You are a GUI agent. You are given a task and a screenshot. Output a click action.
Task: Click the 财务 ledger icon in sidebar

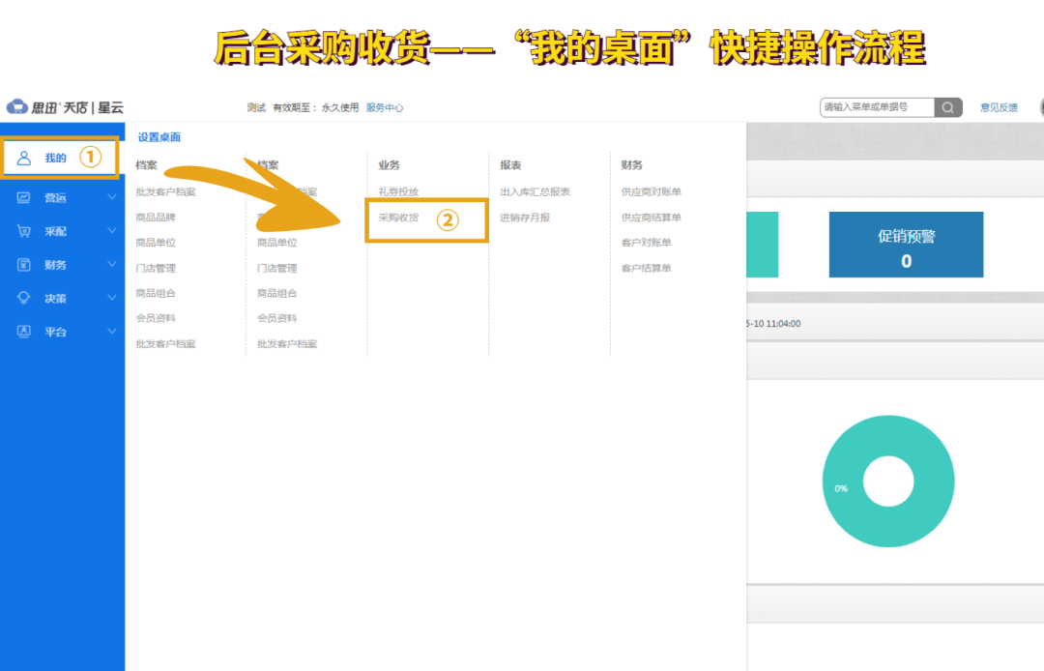[x=23, y=264]
